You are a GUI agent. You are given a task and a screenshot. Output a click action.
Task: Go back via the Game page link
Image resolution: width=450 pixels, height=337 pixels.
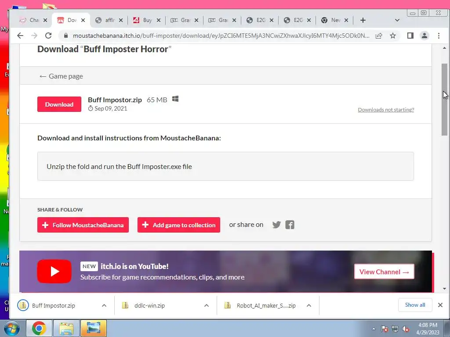point(61,76)
